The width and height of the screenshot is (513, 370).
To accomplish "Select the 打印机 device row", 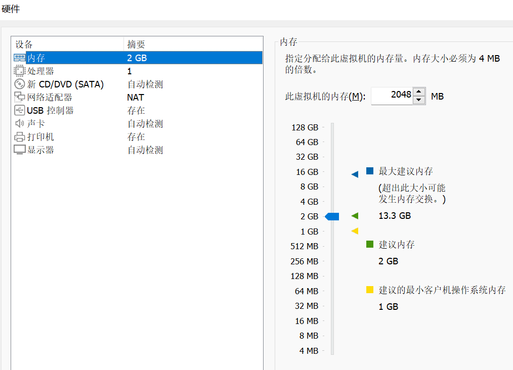I will point(137,136).
